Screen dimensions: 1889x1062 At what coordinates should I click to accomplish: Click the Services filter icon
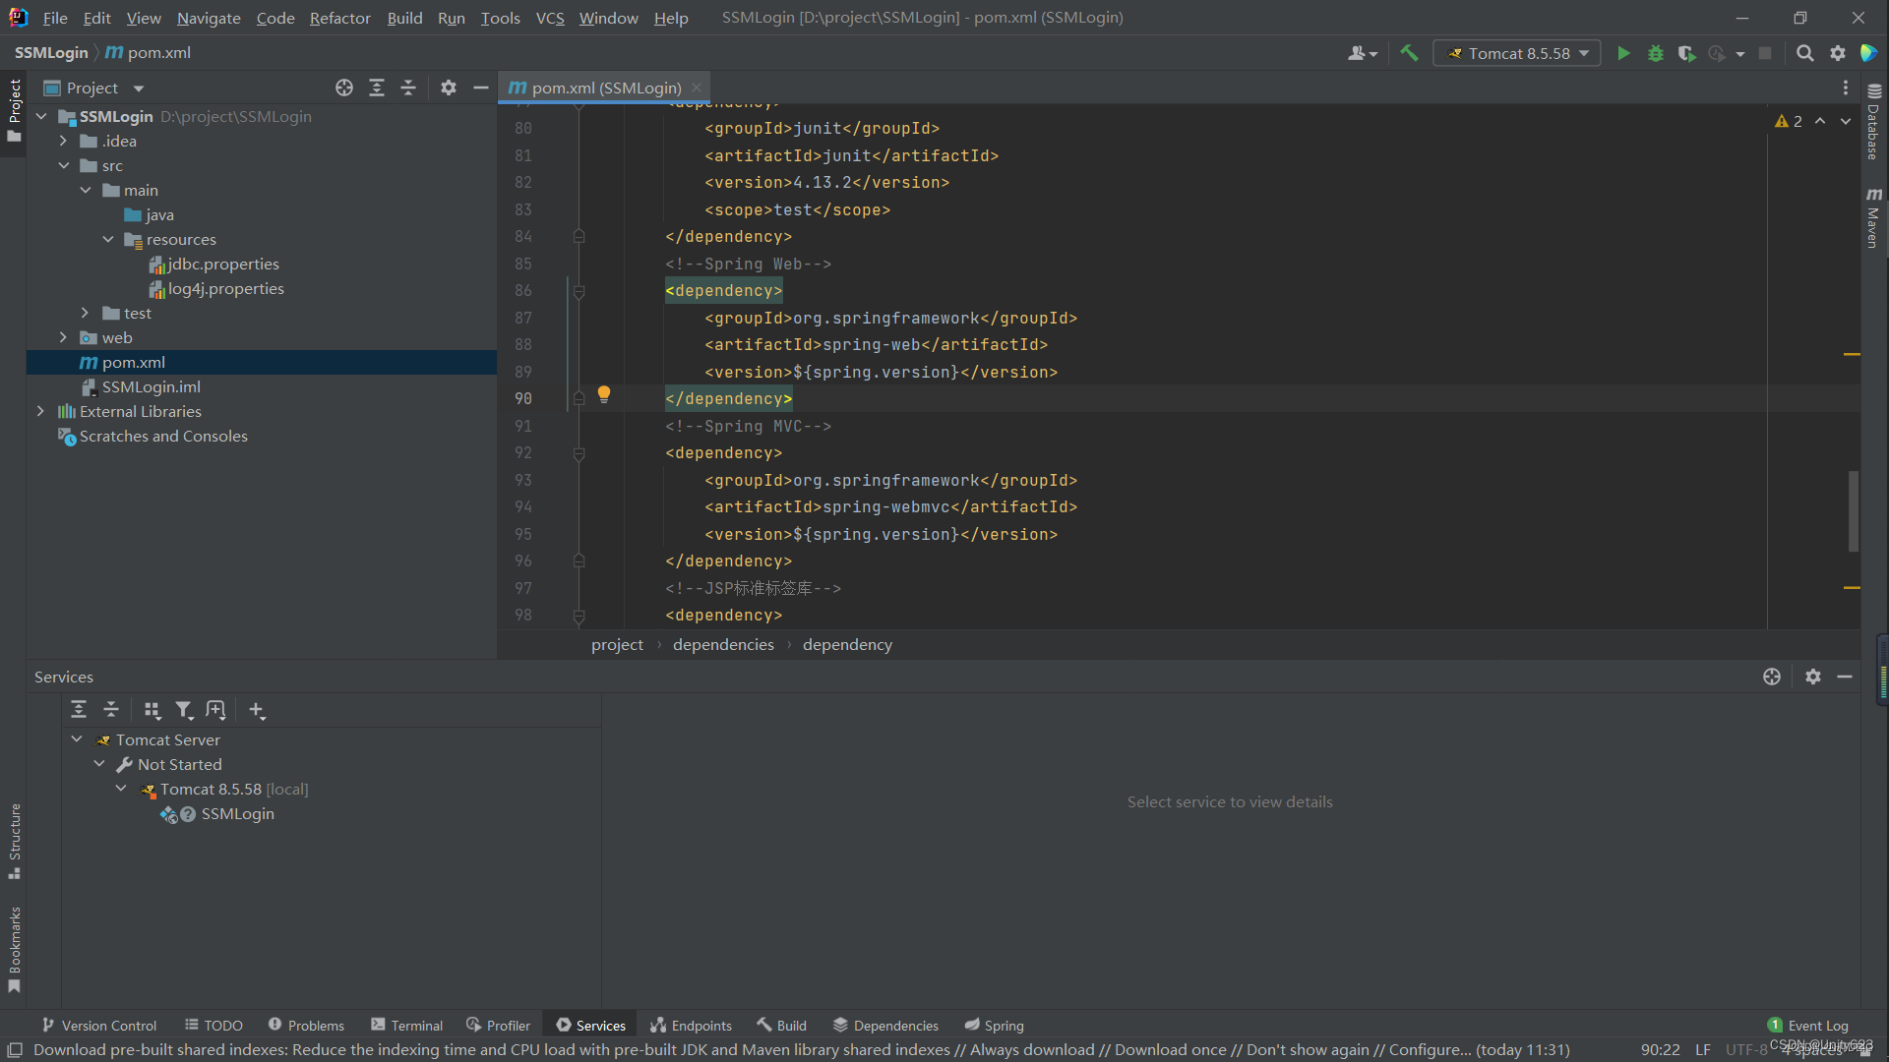pos(184,710)
